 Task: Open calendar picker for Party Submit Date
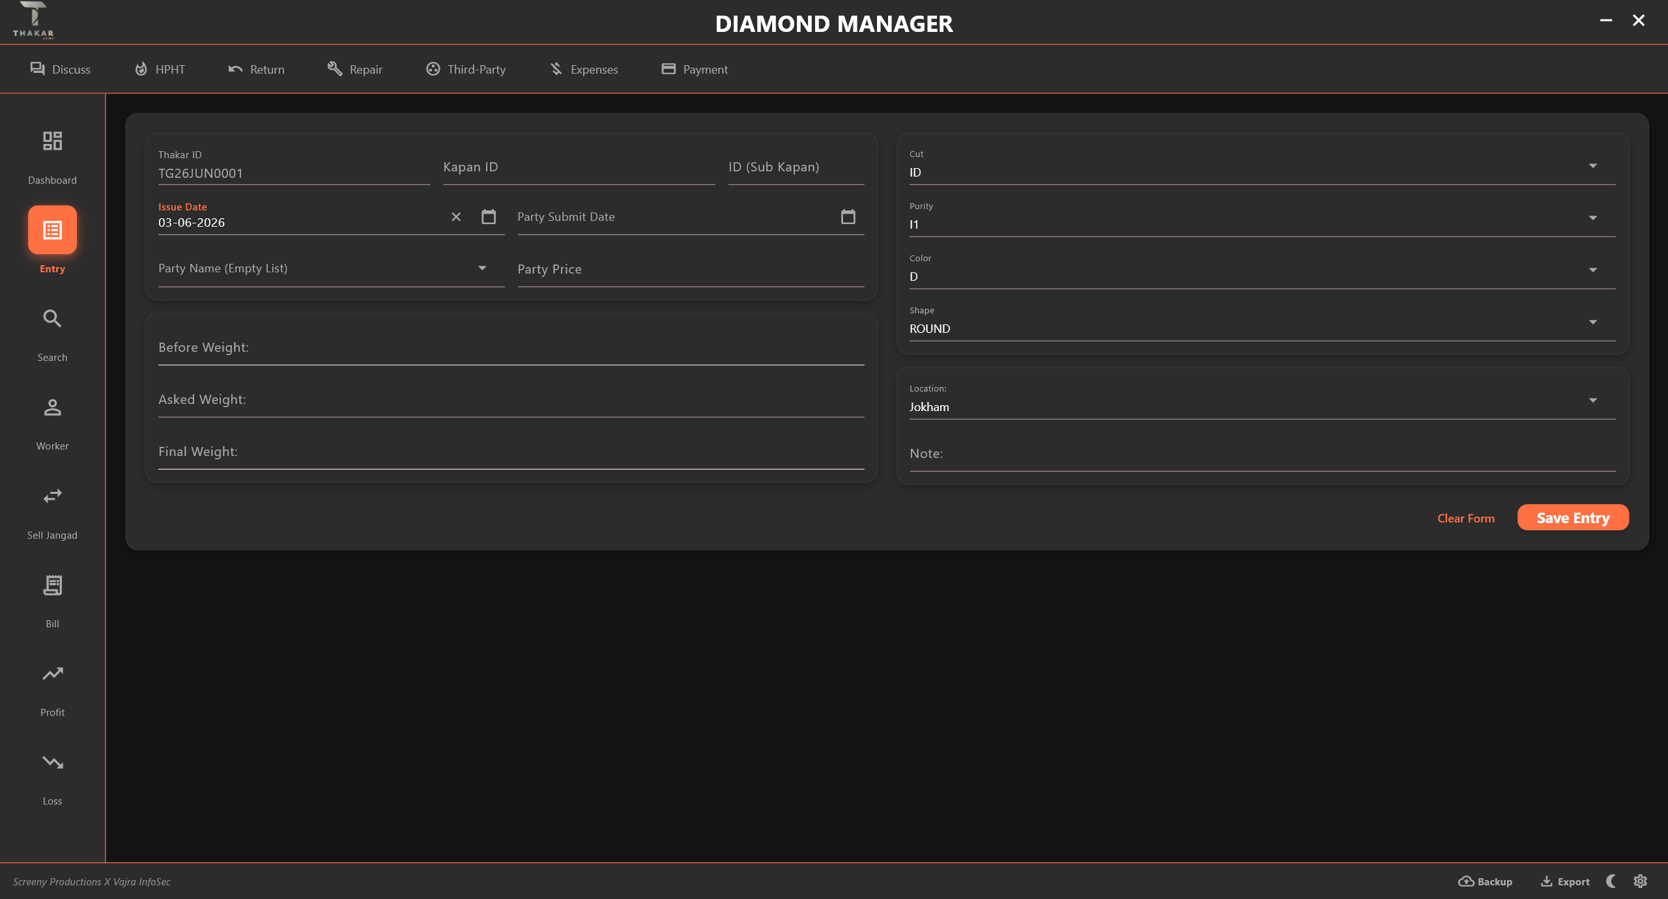pyautogui.click(x=848, y=217)
